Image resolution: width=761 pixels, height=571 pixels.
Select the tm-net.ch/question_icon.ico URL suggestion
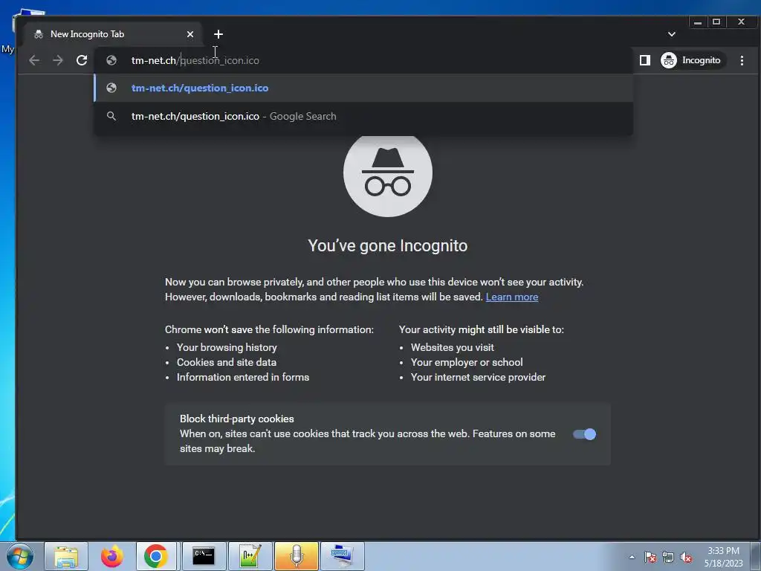(363, 88)
